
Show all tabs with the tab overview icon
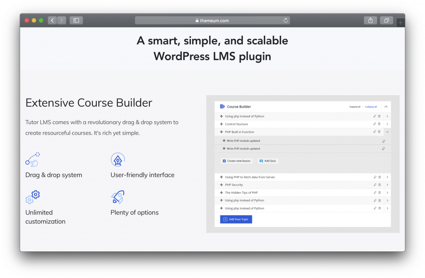tap(386, 20)
